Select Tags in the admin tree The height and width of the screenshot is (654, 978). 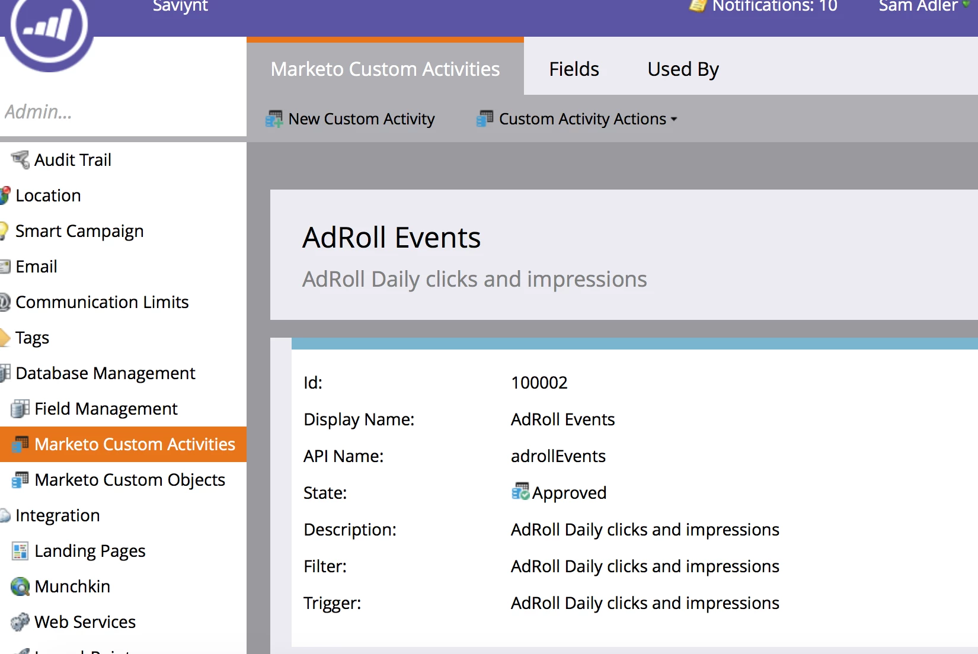coord(32,338)
